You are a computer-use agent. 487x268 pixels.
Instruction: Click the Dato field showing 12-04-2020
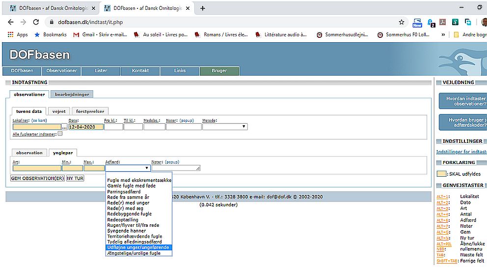pyautogui.click(x=86, y=127)
